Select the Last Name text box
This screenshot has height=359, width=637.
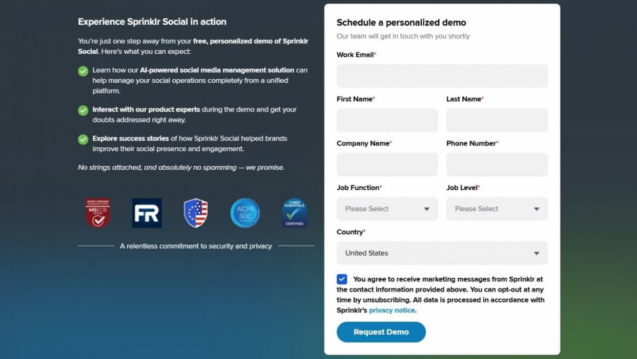click(x=497, y=120)
